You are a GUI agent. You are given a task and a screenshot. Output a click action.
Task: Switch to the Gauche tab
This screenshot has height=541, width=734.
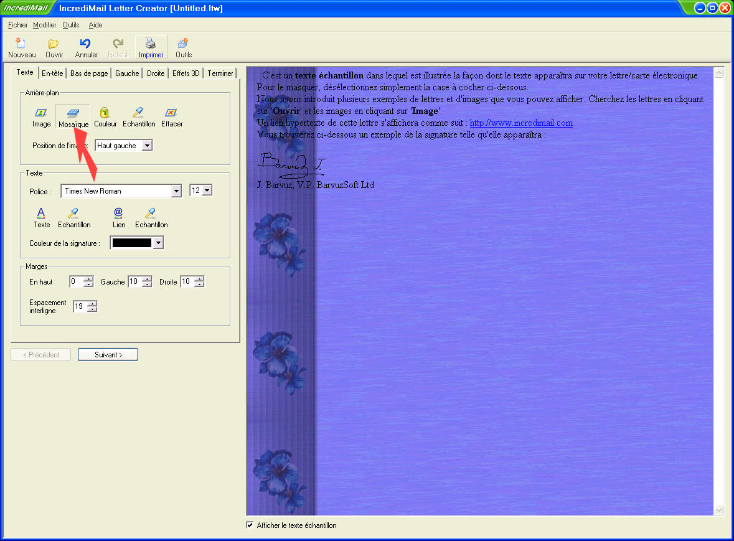(x=127, y=73)
